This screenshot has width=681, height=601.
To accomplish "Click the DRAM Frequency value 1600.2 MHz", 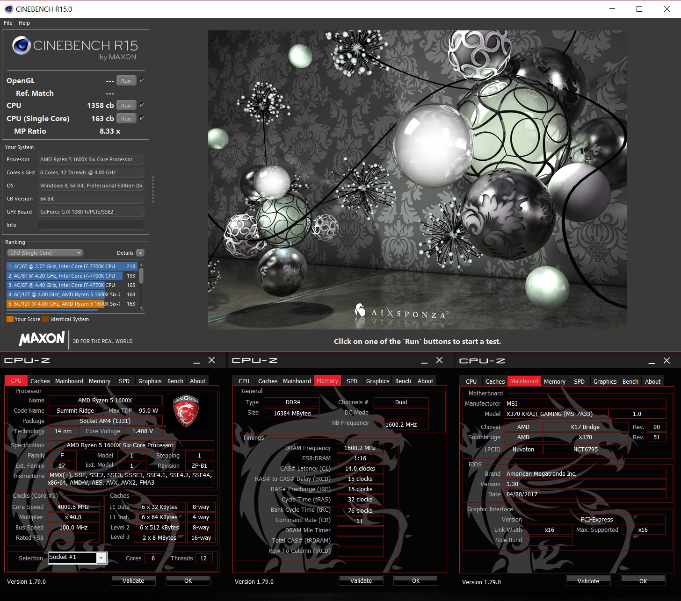I will 360,448.
